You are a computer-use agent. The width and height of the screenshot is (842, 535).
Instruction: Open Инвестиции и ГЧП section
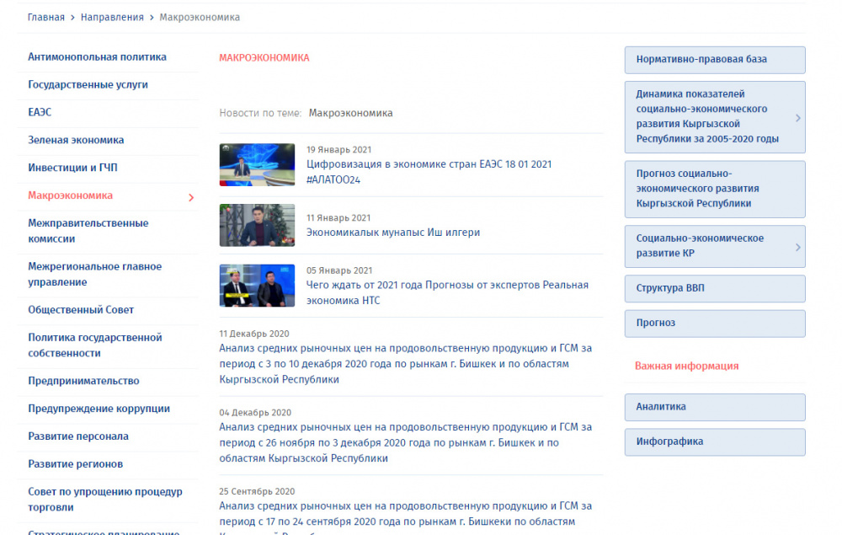pos(72,168)
